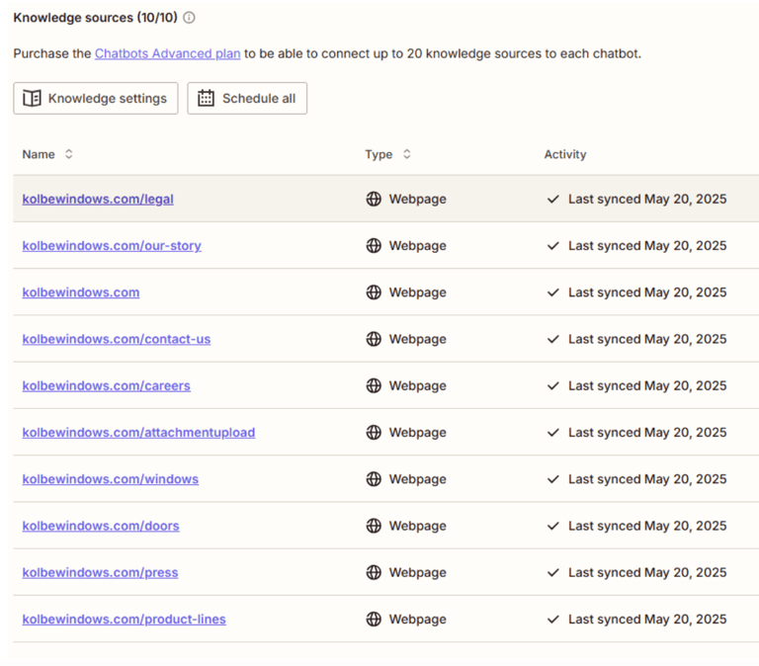Click Last synced May 20, 2025 in the windows row
The width and height of the screenshot is (759, 666).
[647, 479]
